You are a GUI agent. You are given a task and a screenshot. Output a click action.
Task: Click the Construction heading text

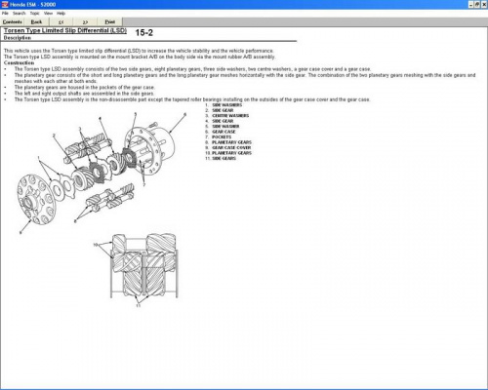19,63
